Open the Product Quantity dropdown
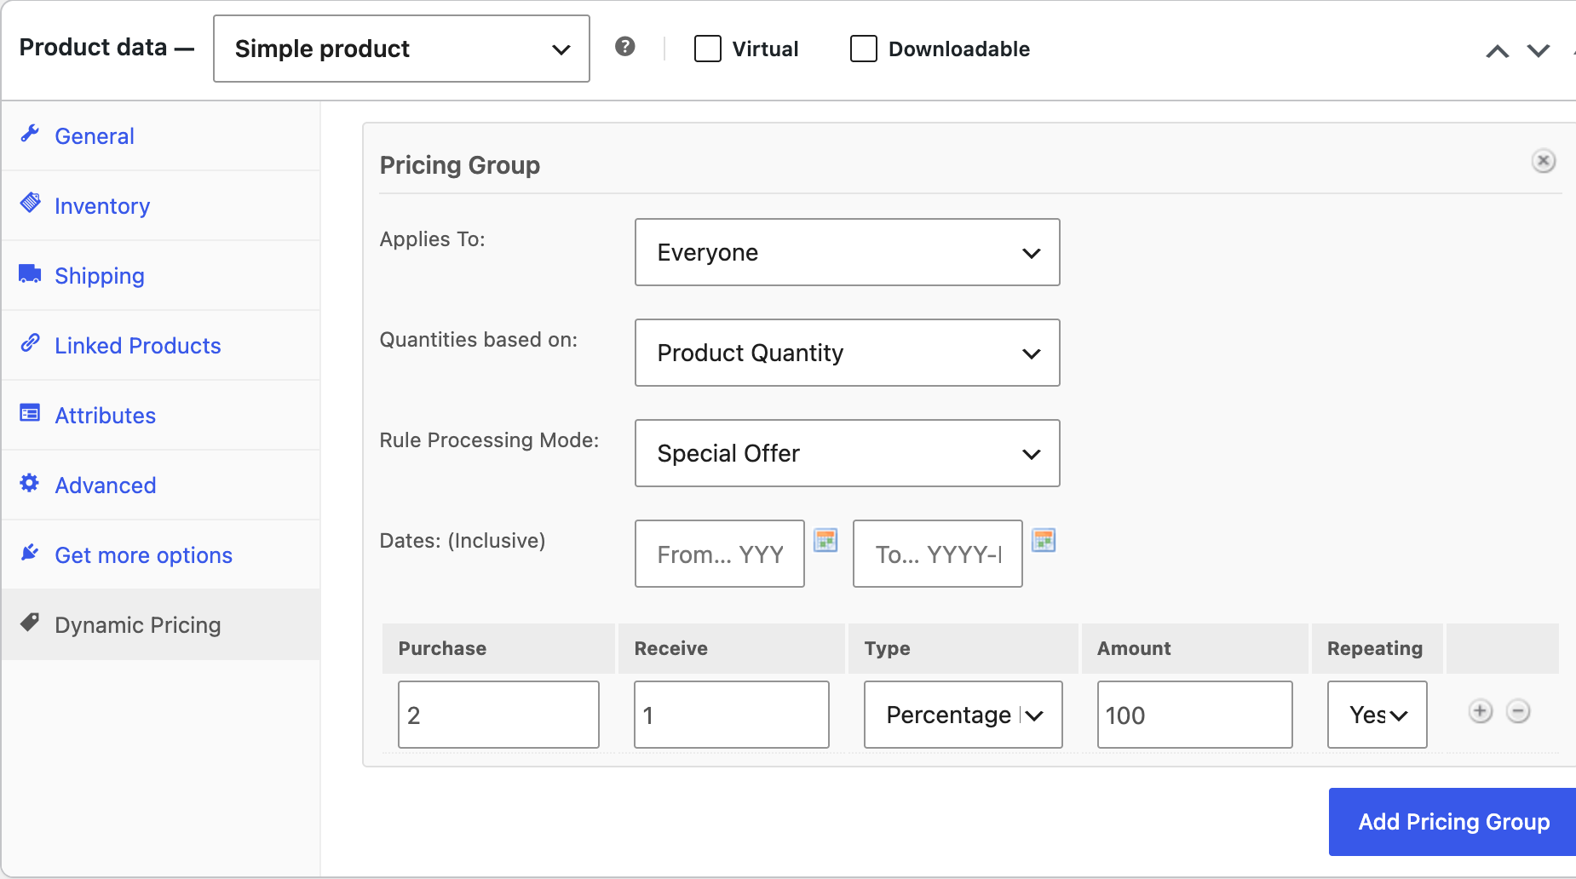Screen dimensions: 1576x879 pos(848,353)
